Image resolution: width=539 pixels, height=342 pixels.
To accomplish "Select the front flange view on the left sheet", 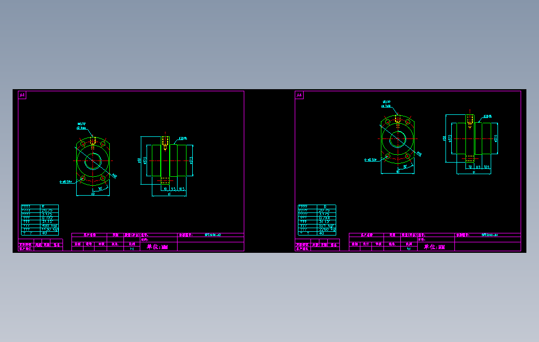I will coord(93,161).
